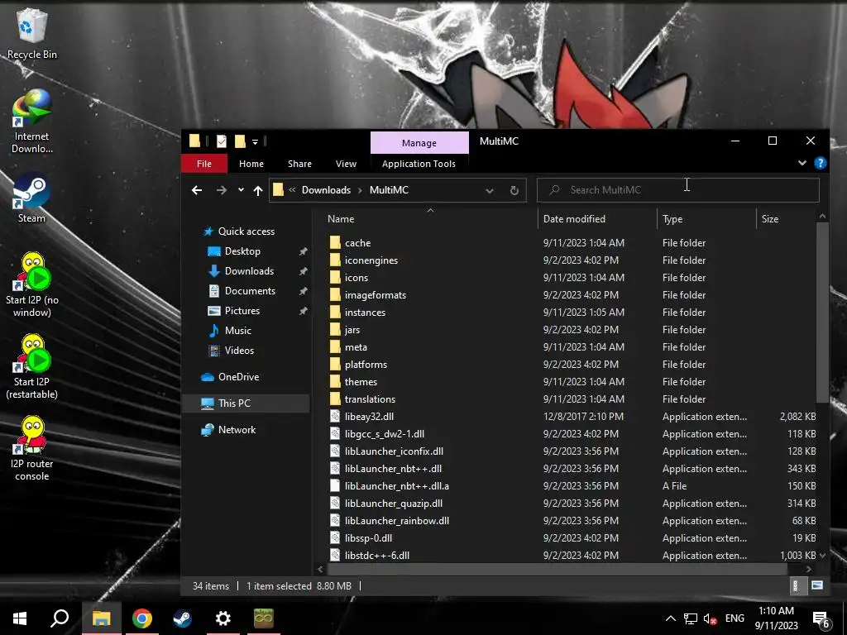This screenshot has width=847, height=635.
Task: Select Videos in navigation pane
Action: click(239, 351)
